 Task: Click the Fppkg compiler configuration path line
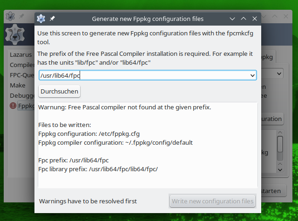click(115, 142)
